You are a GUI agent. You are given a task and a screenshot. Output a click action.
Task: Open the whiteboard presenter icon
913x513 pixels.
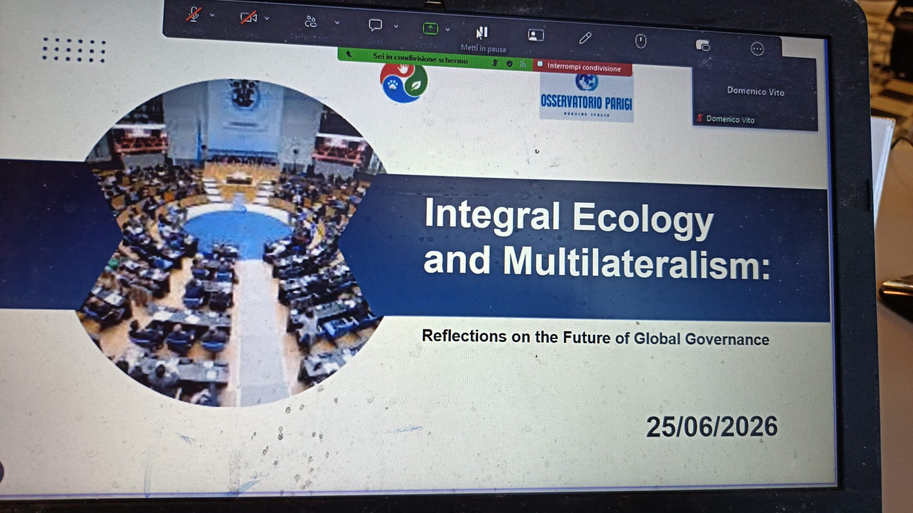coord(536,35)
